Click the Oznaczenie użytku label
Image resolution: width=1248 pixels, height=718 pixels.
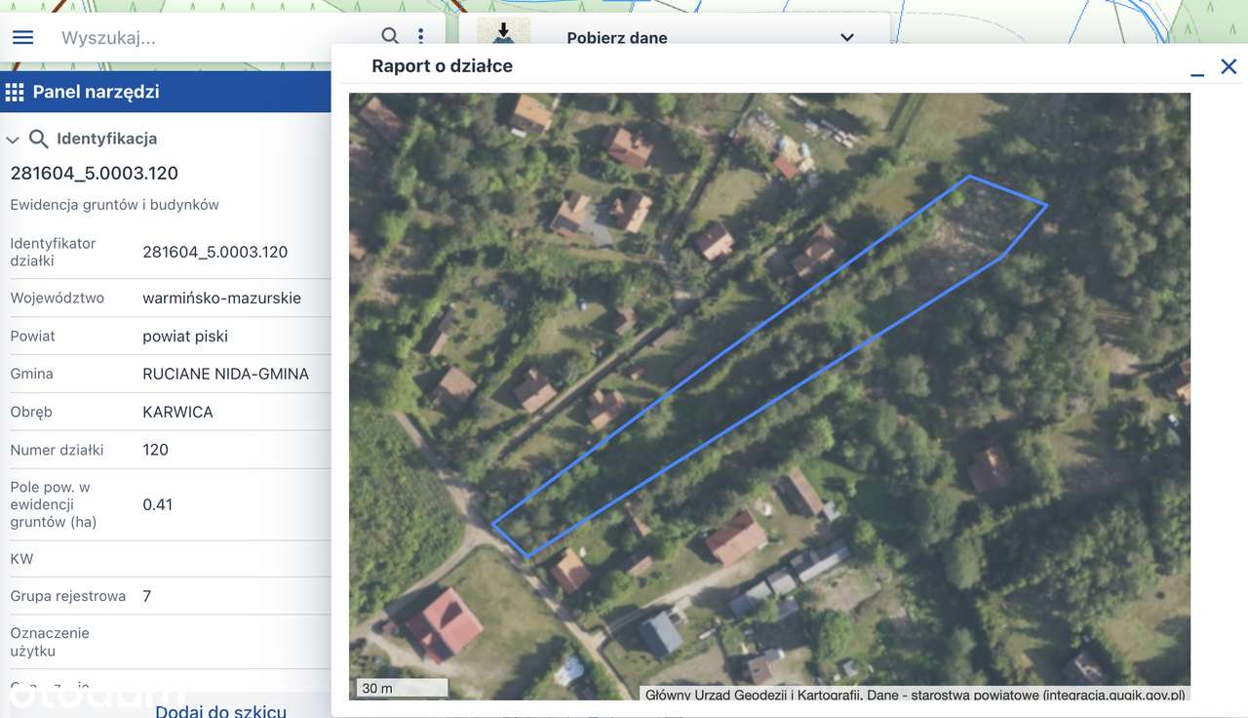(50, 642)
